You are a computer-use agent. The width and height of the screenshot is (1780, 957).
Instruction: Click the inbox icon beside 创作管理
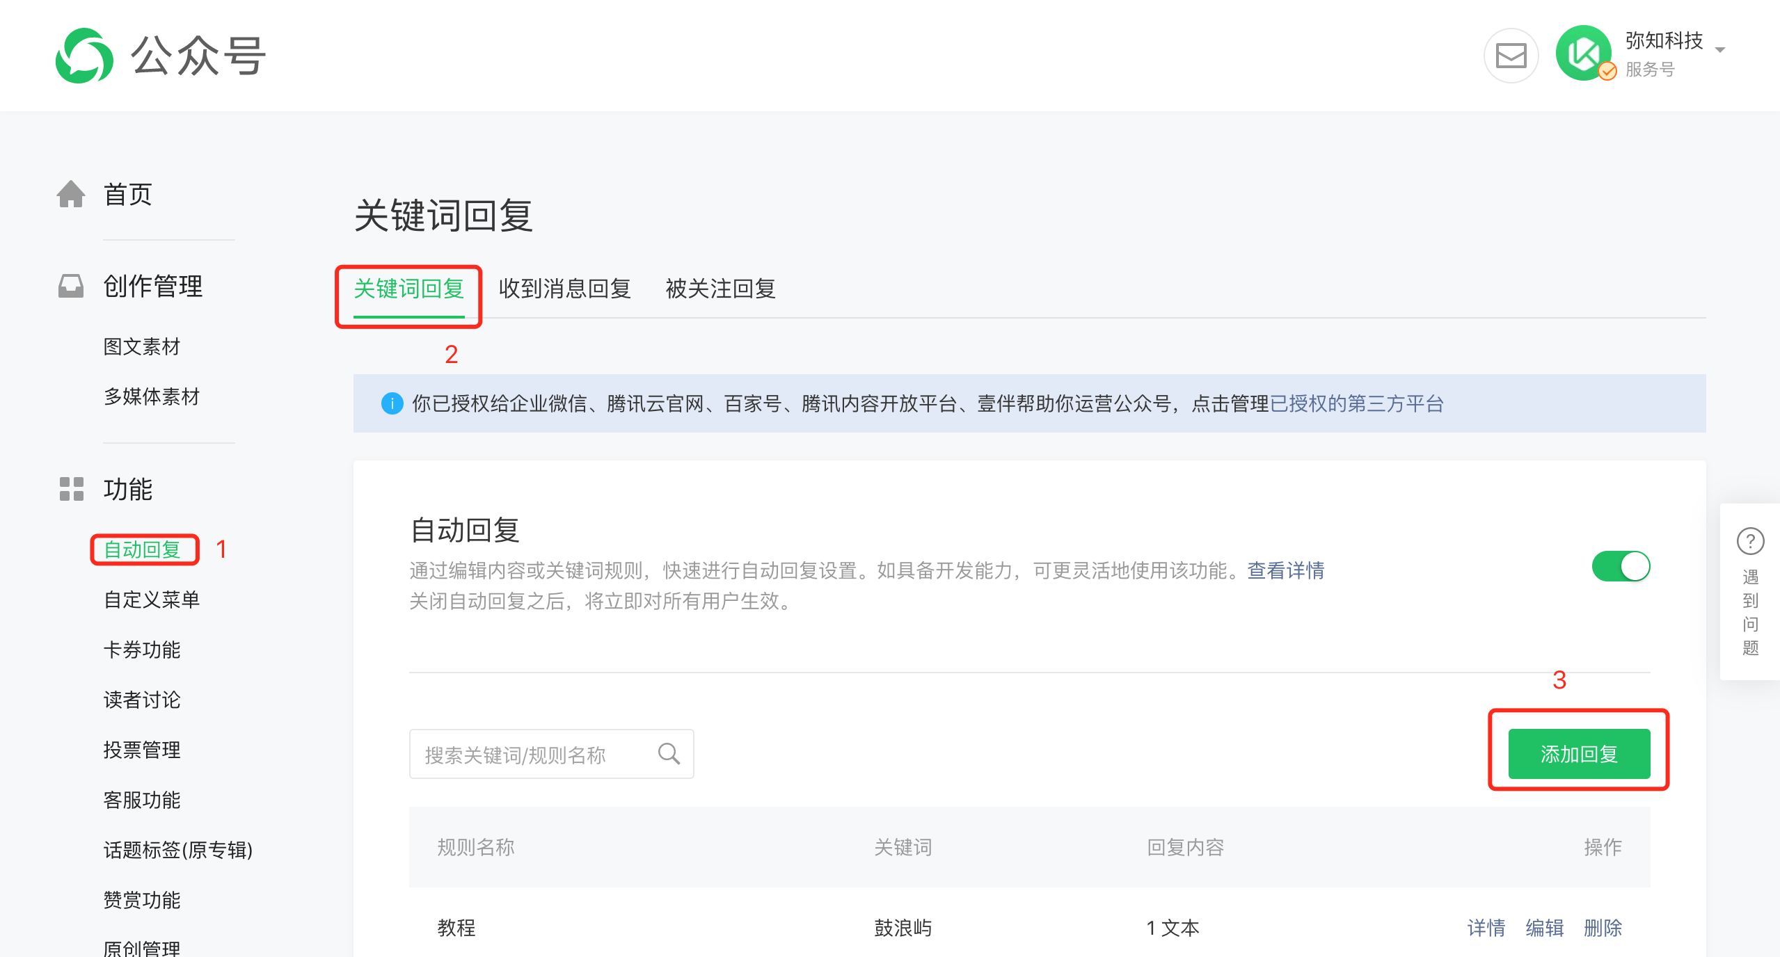[71, 286]
